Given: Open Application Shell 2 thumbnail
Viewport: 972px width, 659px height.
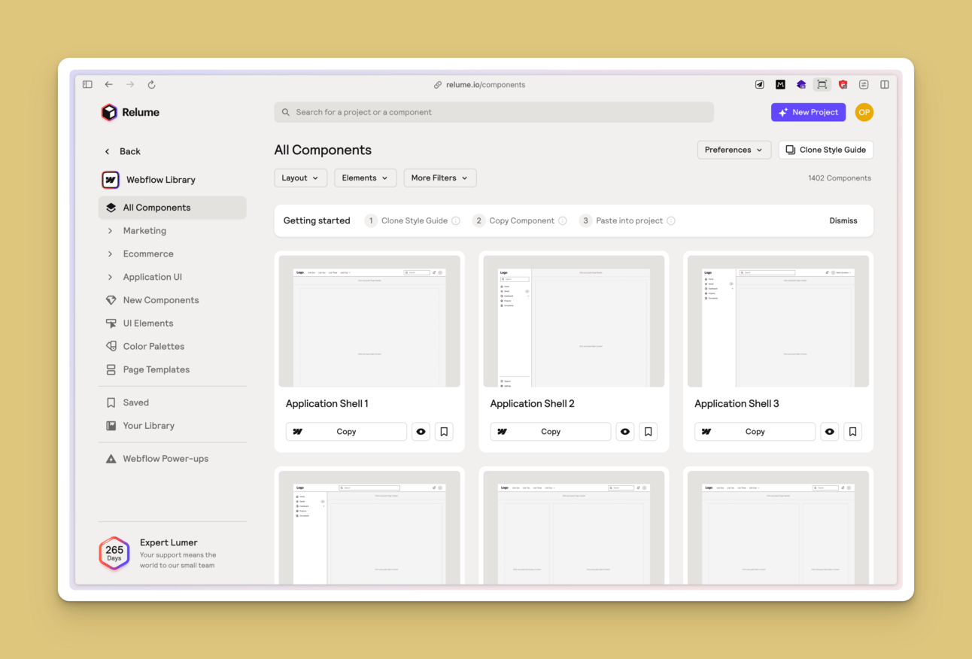Looking at the screenshot, I should (573, 321).
